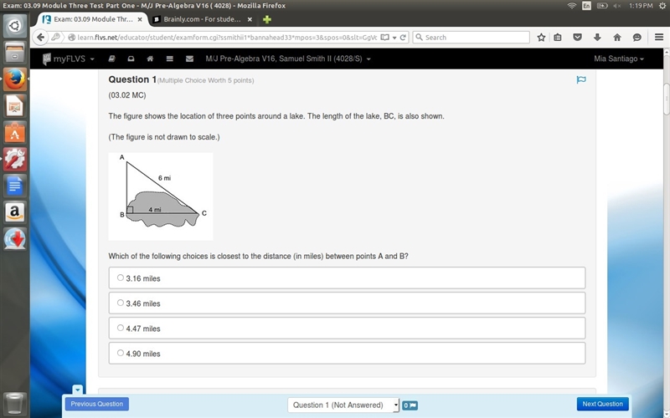Flag Question 1 with the flag icon
Screen dimensions: 670x418
(x=580, y=79)
